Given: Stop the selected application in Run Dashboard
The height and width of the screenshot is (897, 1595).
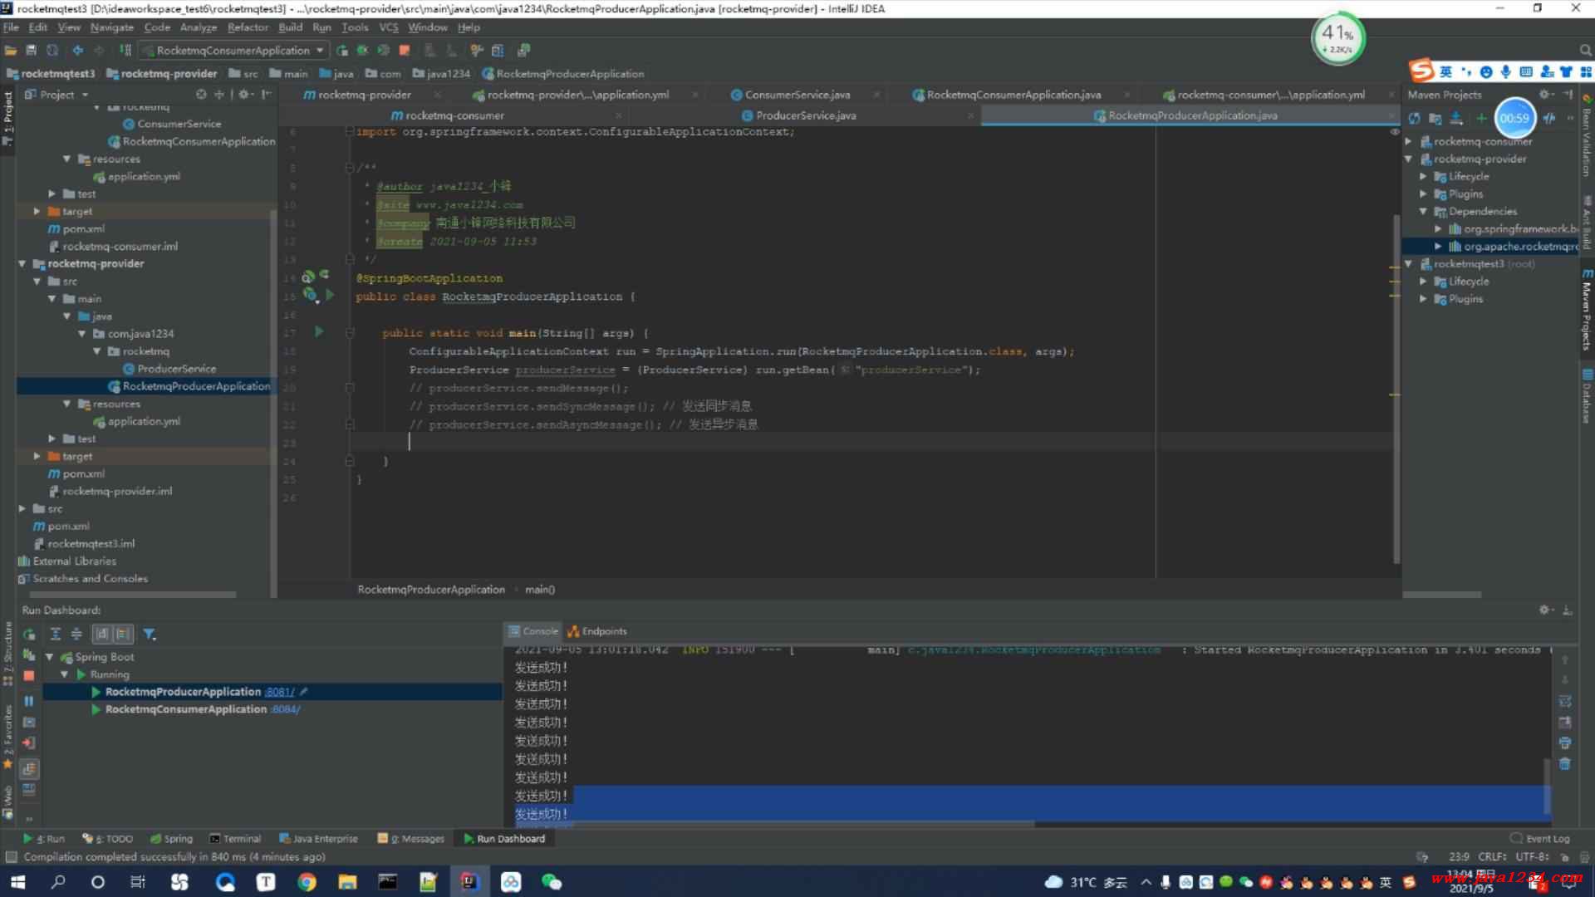Looking at the screenshot, I should pyautogui.click(x=29, y=676).
